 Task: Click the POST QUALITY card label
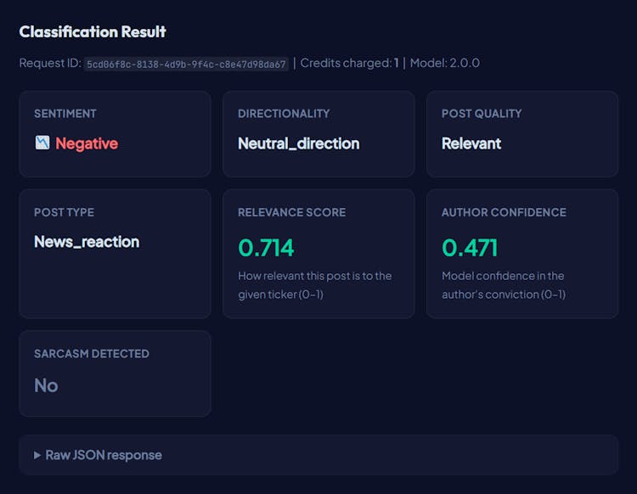pyautogui.click(x=482, y=114)
